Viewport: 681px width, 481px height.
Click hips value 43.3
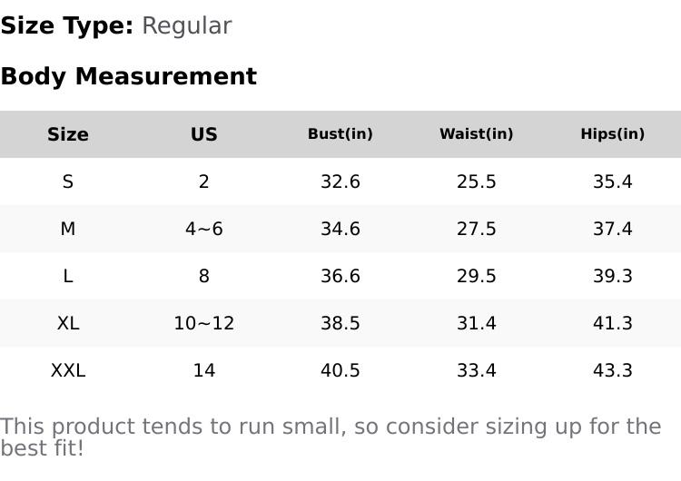613,370
